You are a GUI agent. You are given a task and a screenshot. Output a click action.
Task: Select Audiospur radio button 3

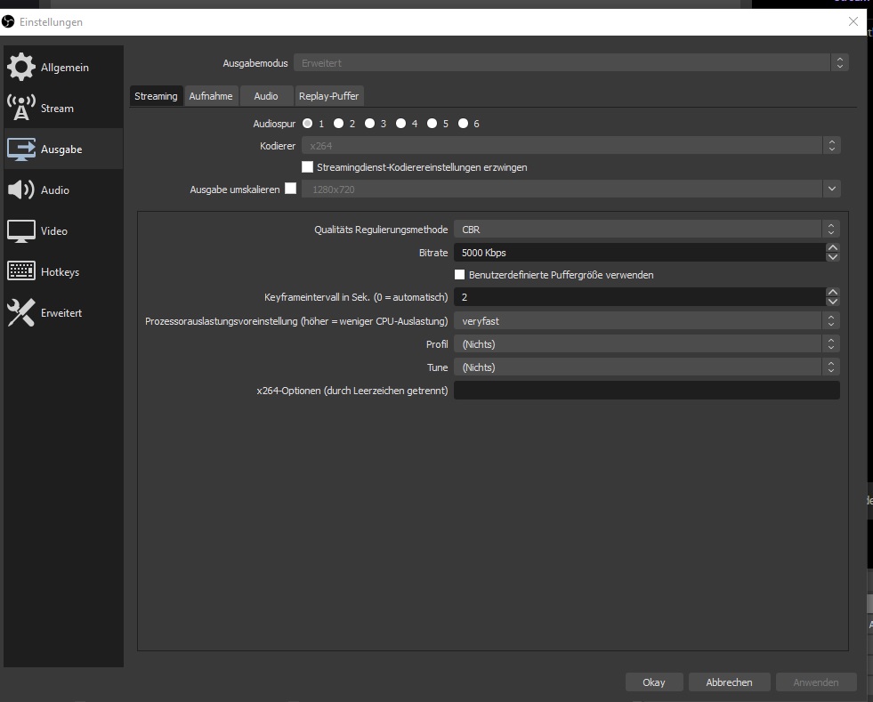click(369, 124)
